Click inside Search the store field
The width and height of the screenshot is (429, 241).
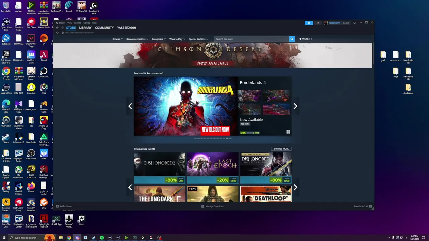[x=251, y=39]
